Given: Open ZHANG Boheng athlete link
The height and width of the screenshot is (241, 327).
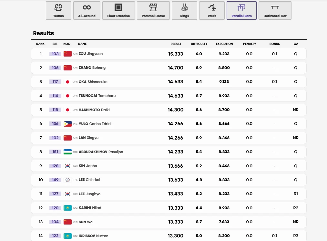Looking at the screenshot, I should (x=92, y=68).
